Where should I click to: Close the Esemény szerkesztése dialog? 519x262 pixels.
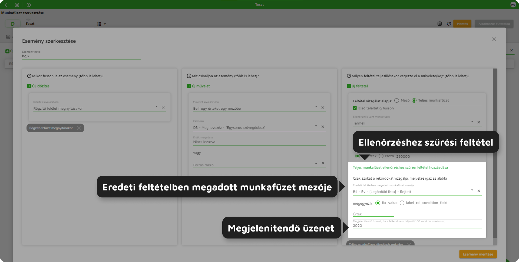(x=494, y=39)
